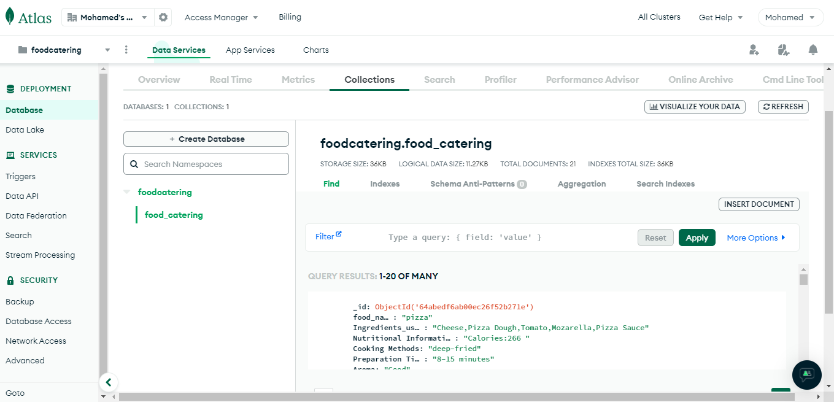This screenshot has width=834, height=402.
Task: Click Visualize Your Data button
Action: pos(695,107)
